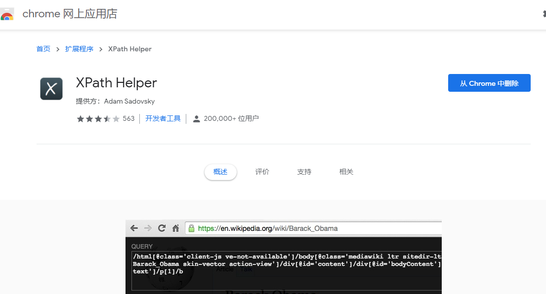Click the QUERY label in screenshot
546x294 pixels.
(x=142, y=246)
